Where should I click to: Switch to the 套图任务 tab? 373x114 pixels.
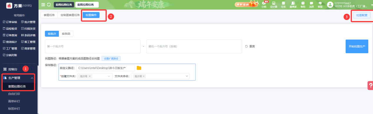click(x=49, y=15)
